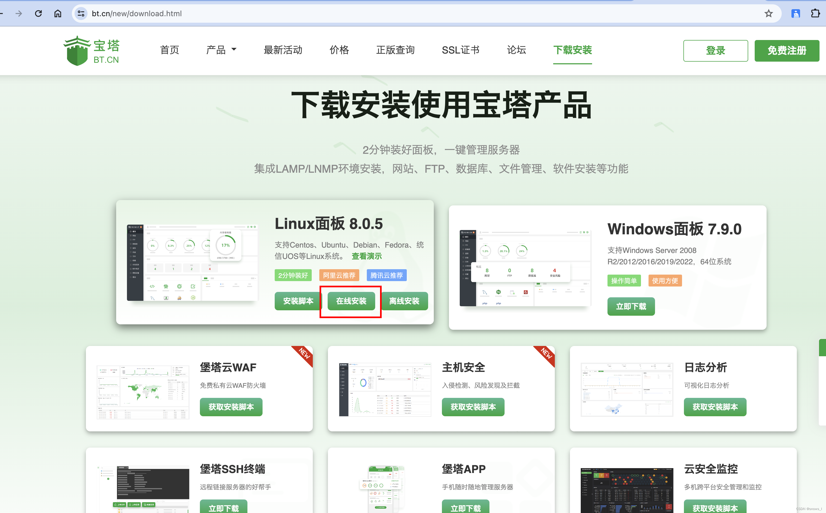Click the Windows panel screenshot thumbnail
Viewport: 826px width, 513px height.
pos(525,268)
